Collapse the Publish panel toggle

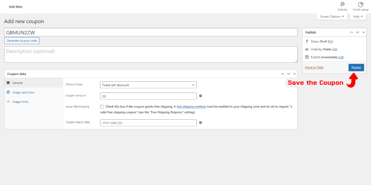coord(363,32)
